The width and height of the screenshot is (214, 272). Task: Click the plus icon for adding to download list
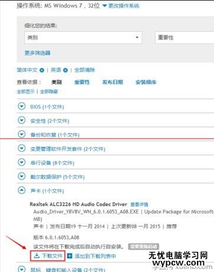[x=70, y=256]
